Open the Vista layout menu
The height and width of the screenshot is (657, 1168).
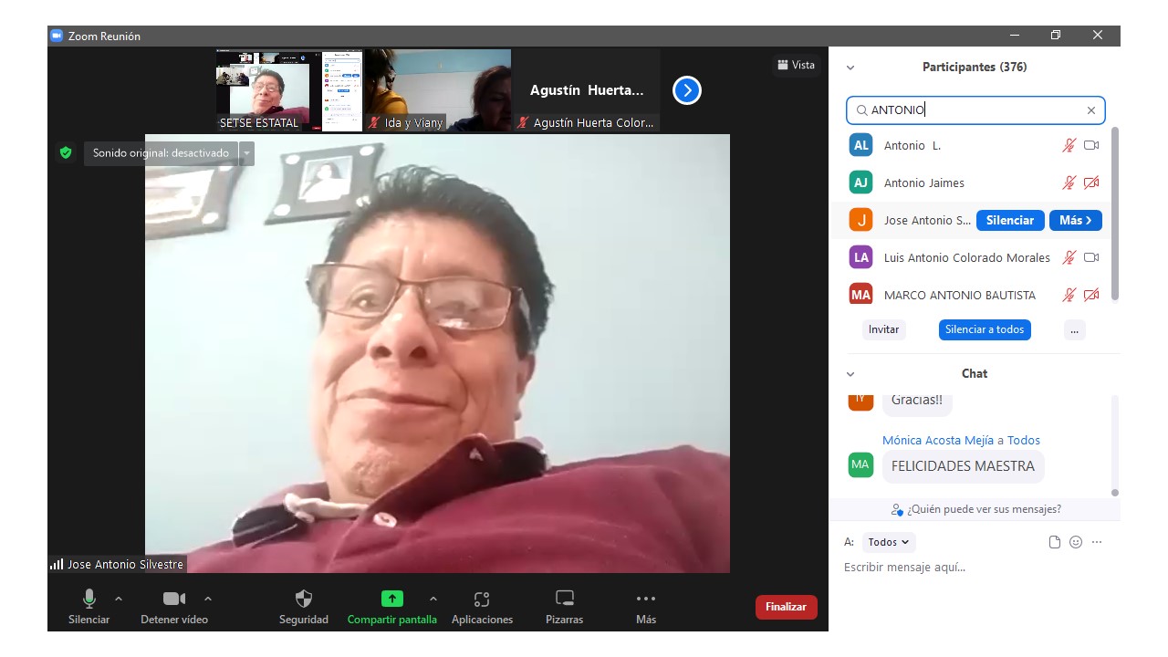(796, 65)
